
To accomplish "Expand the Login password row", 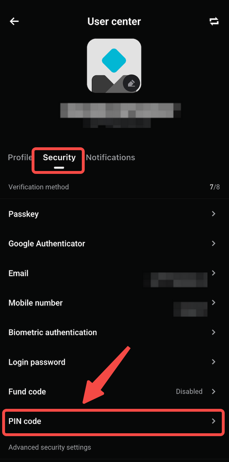I will 214,362.
